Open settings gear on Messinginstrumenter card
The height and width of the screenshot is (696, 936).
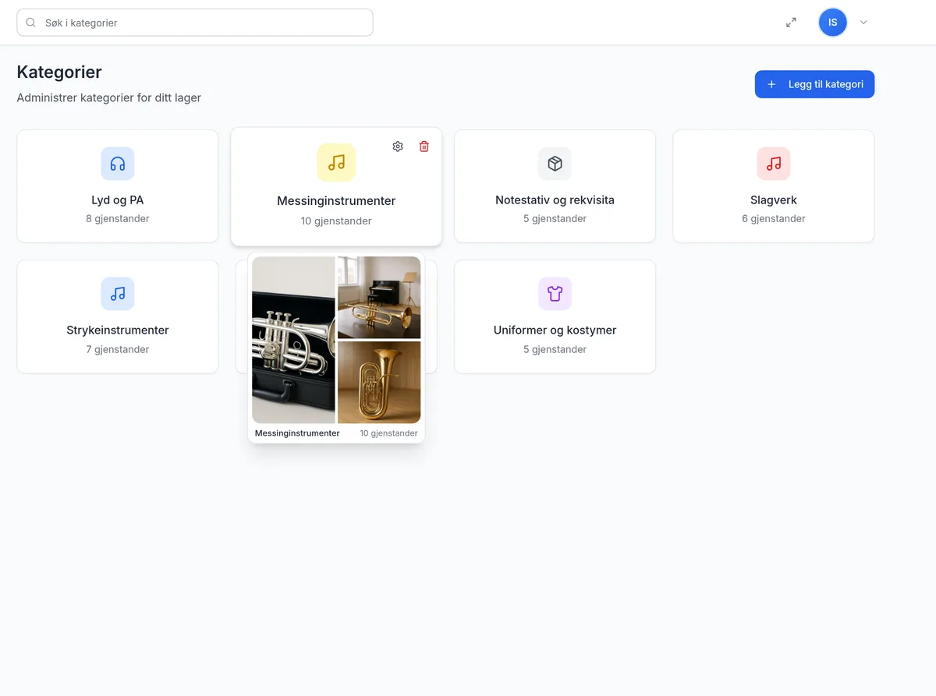pyautogui.click(x=398, y=147)
